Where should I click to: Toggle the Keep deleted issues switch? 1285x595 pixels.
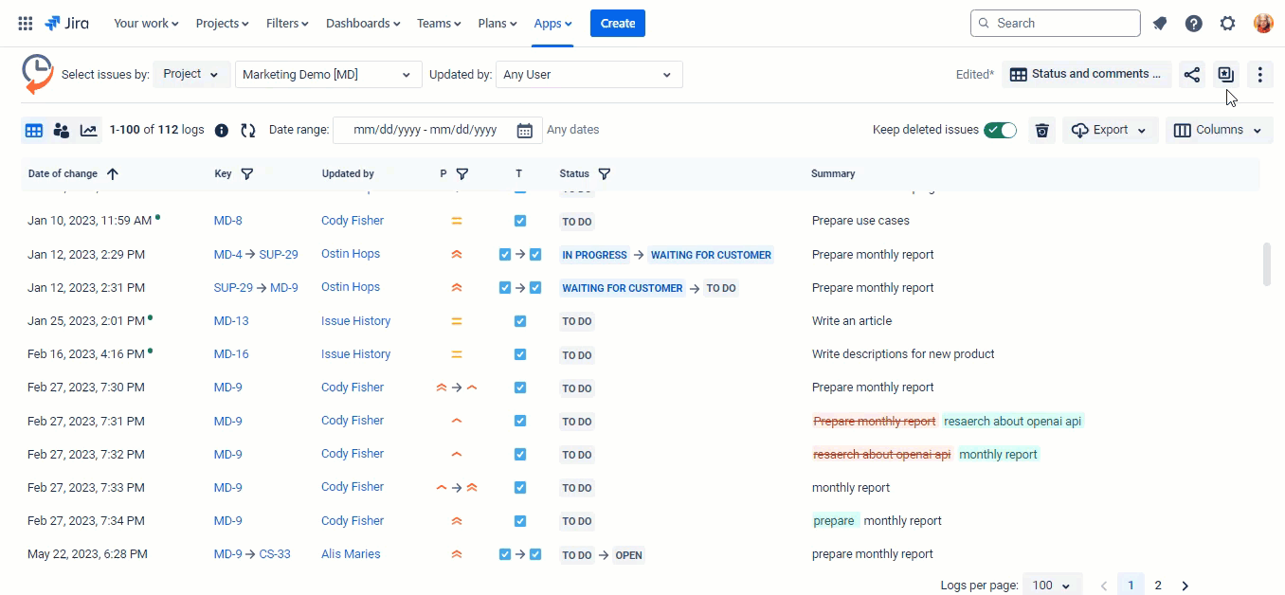click(1000, 131)
